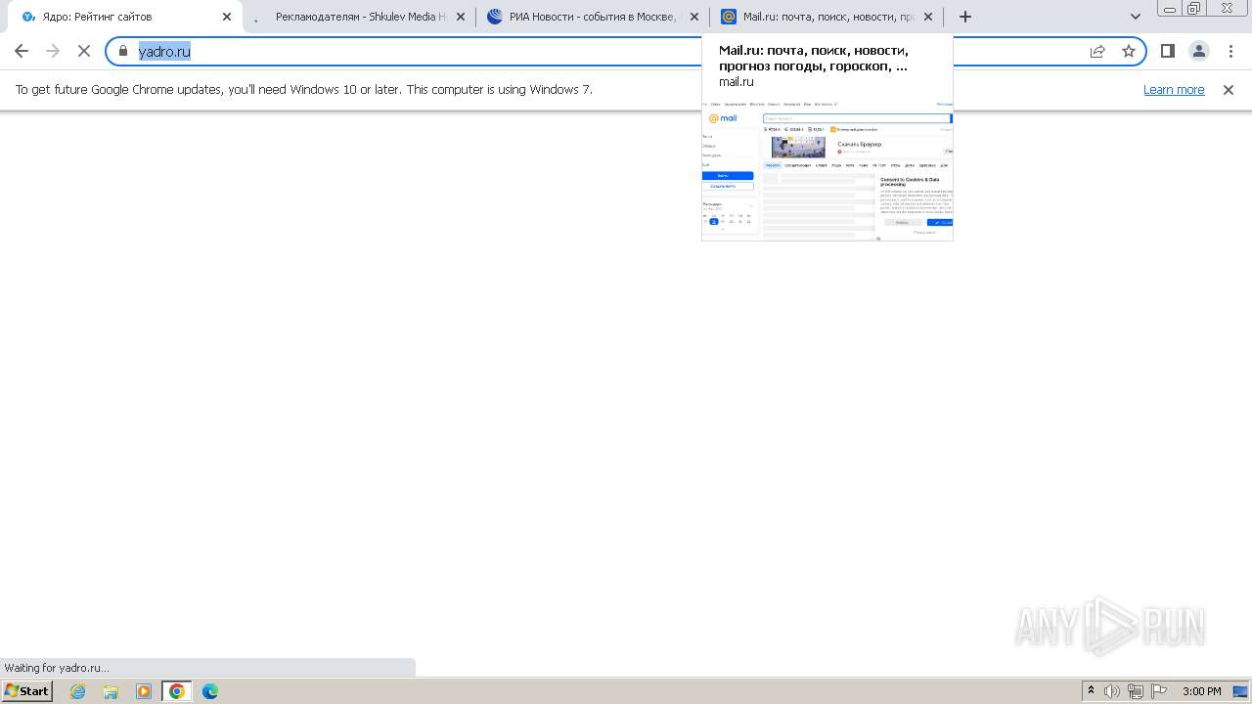Switch to Рекламодателям Shkulev Media tab
This screenshot has width=1252, height=704.
pyautogui.click(x=357, y=17)
